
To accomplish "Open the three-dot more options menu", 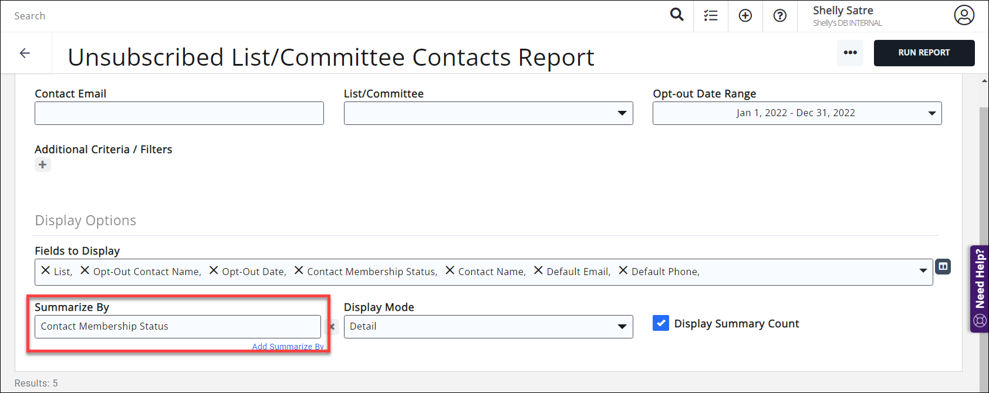I will pyautogui.click(x=850, y=53).
